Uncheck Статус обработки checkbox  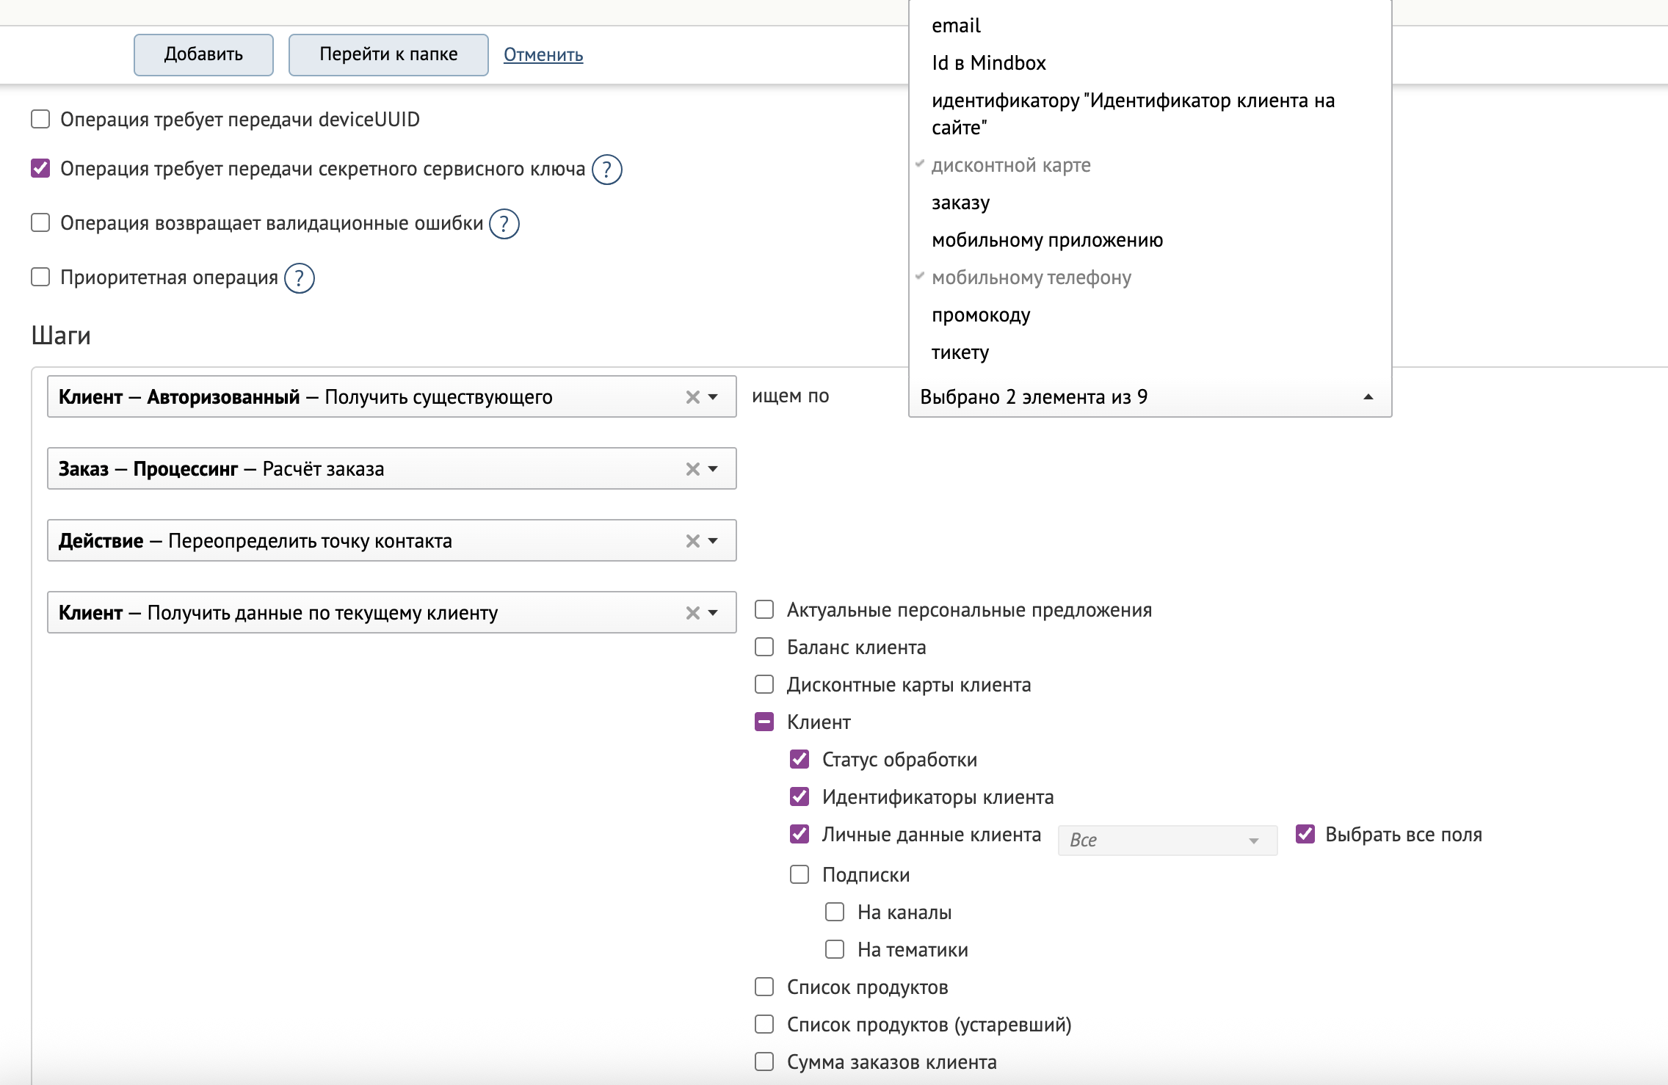[x=799, y=759]
